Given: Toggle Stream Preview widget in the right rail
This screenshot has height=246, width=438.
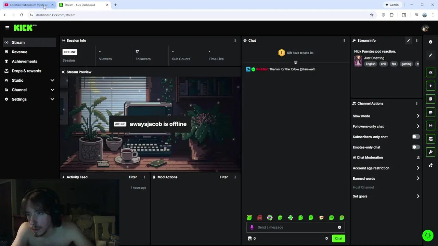Looking at the screenshot, I should (x=430, y=72).
